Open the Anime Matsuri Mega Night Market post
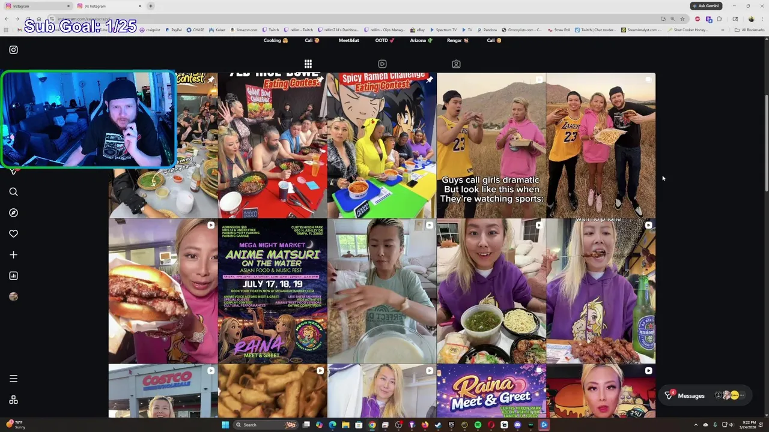This screenshot has height=432, width=769. (273, 291)
